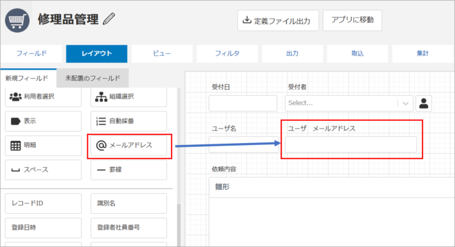Select the メールアドレス field button

click(x=129, y=146)
